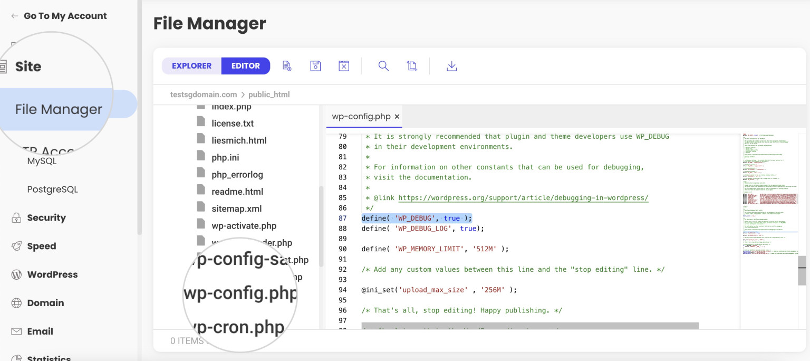810x361 pixels.
Task: Select sitemap.xml in the file list
Action: tap(237, 208)
